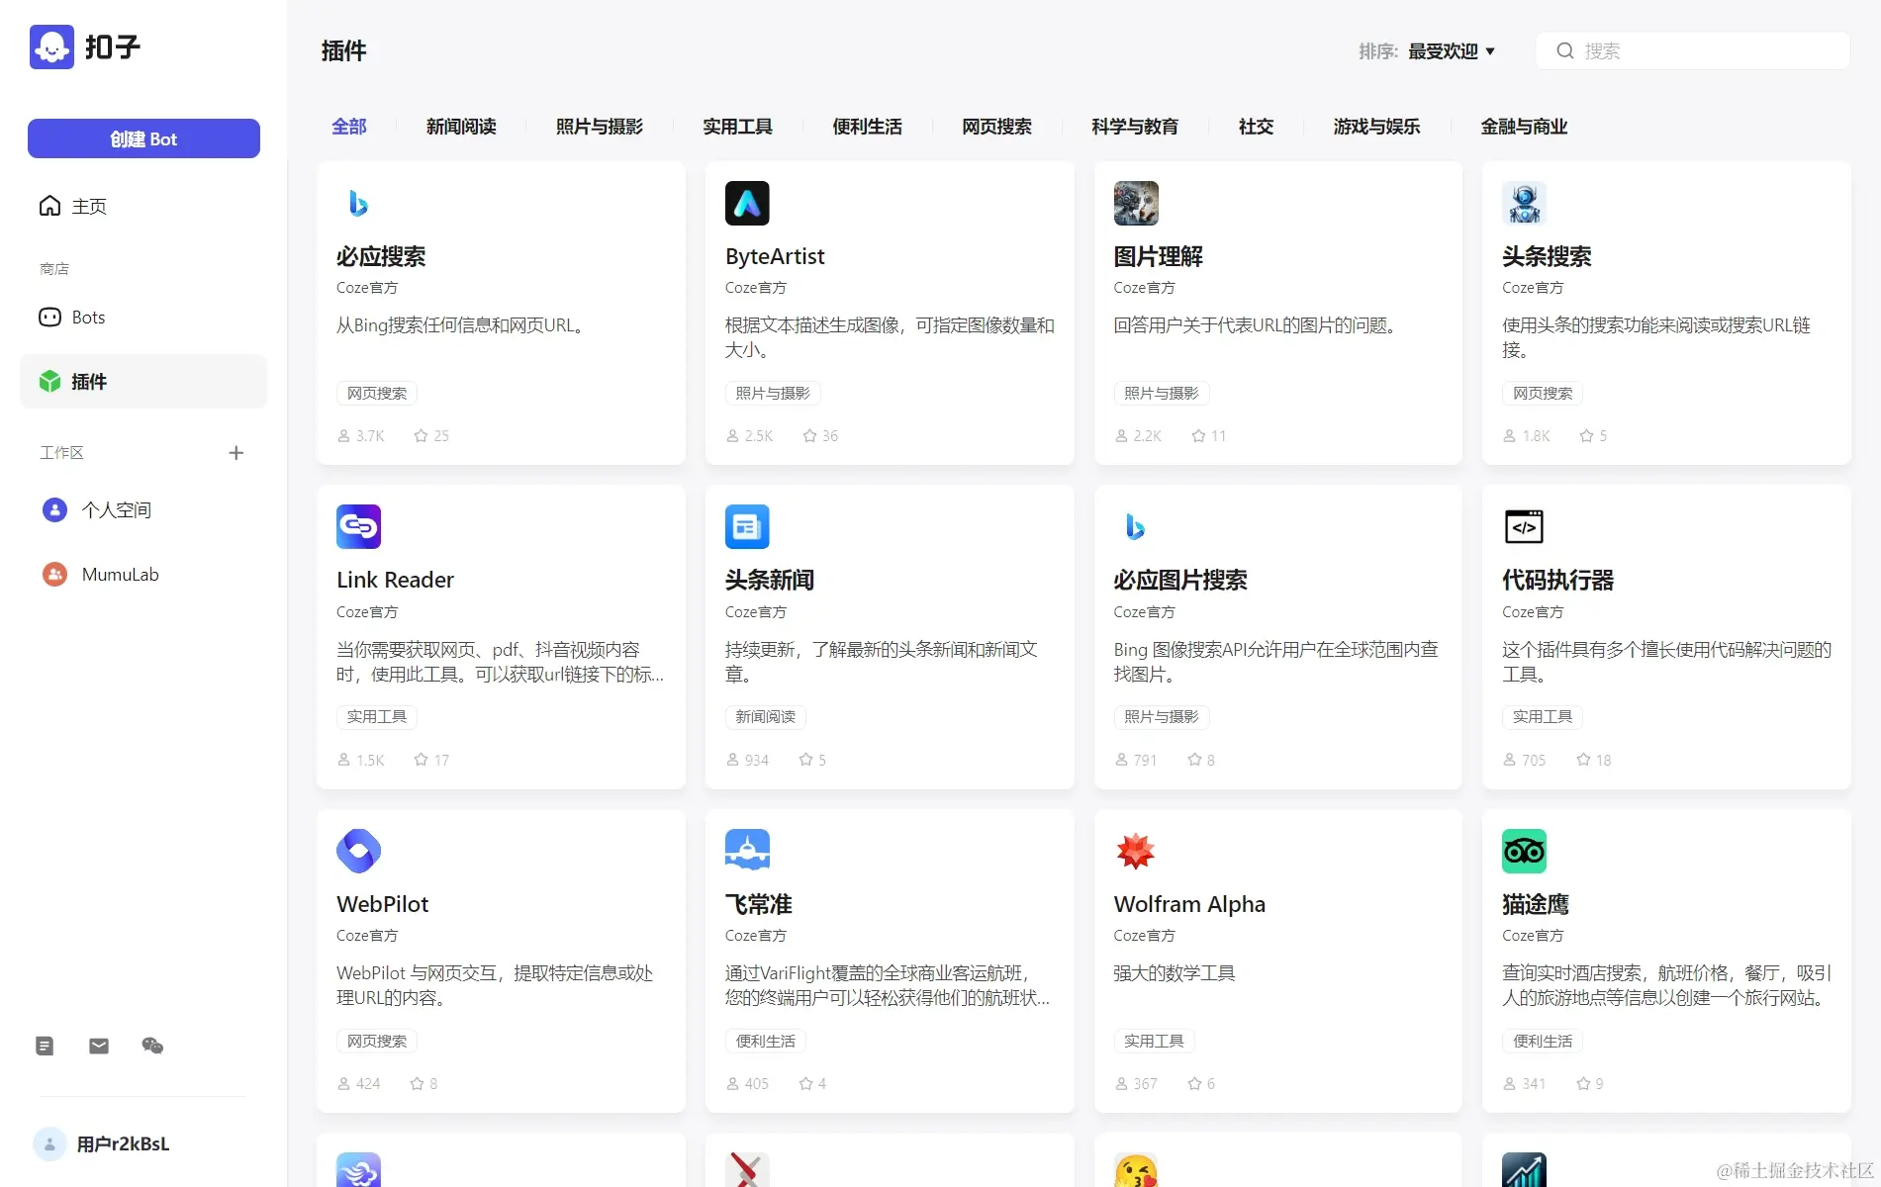Viewport: 1881px width, 1187px height.
Task: Open the 必应图片搜索 plugin icon
Action: 1136,526
